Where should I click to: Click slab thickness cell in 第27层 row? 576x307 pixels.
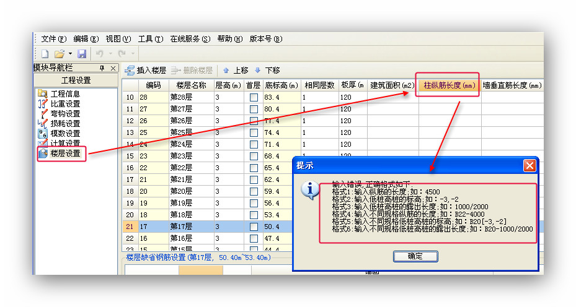point(353,109)
